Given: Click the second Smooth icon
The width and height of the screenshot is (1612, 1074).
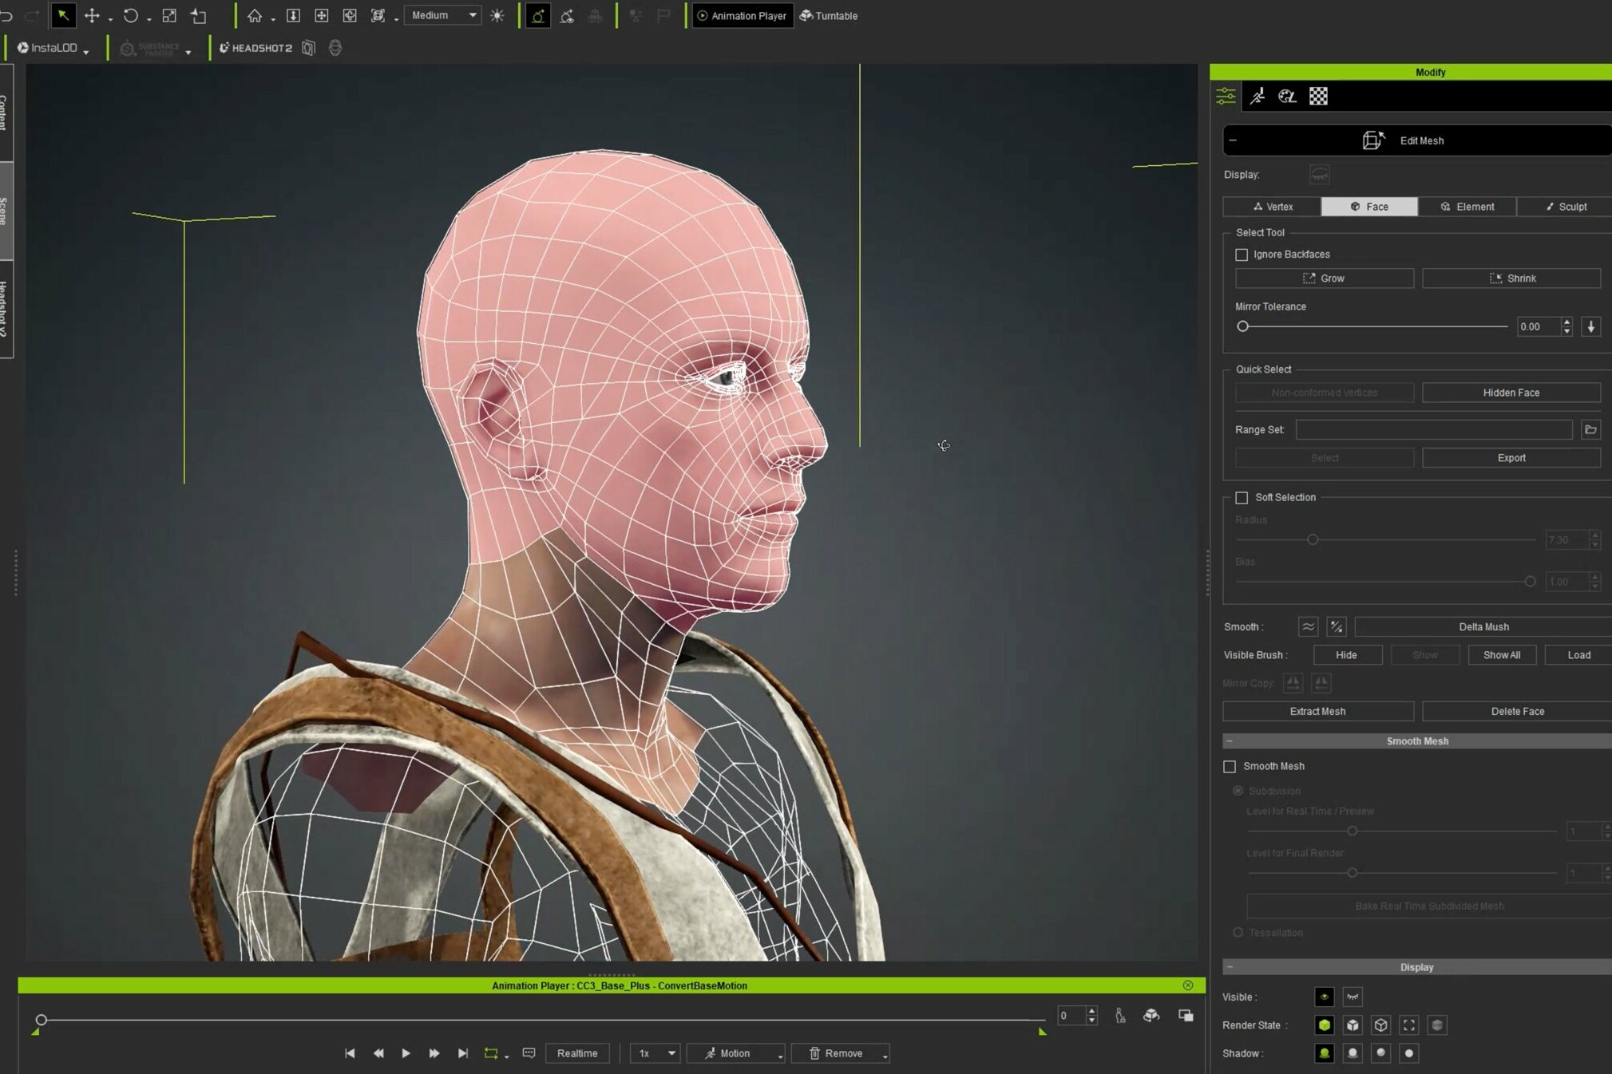Looking at the screenshot, I should pos(1336,627).
